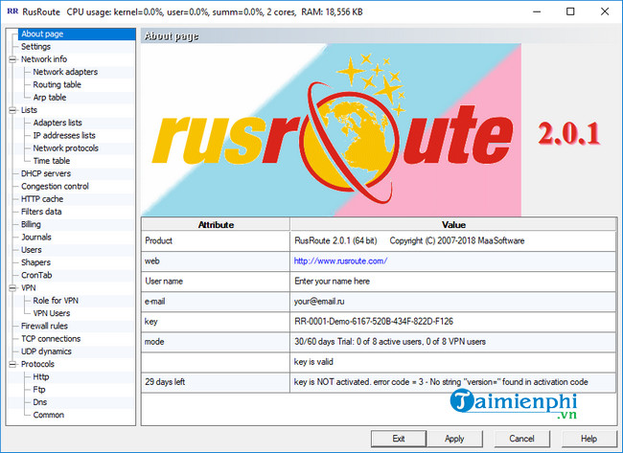Open DHCP servers page
This screenshot has height=453, width=623.
[x=46, y=173]
